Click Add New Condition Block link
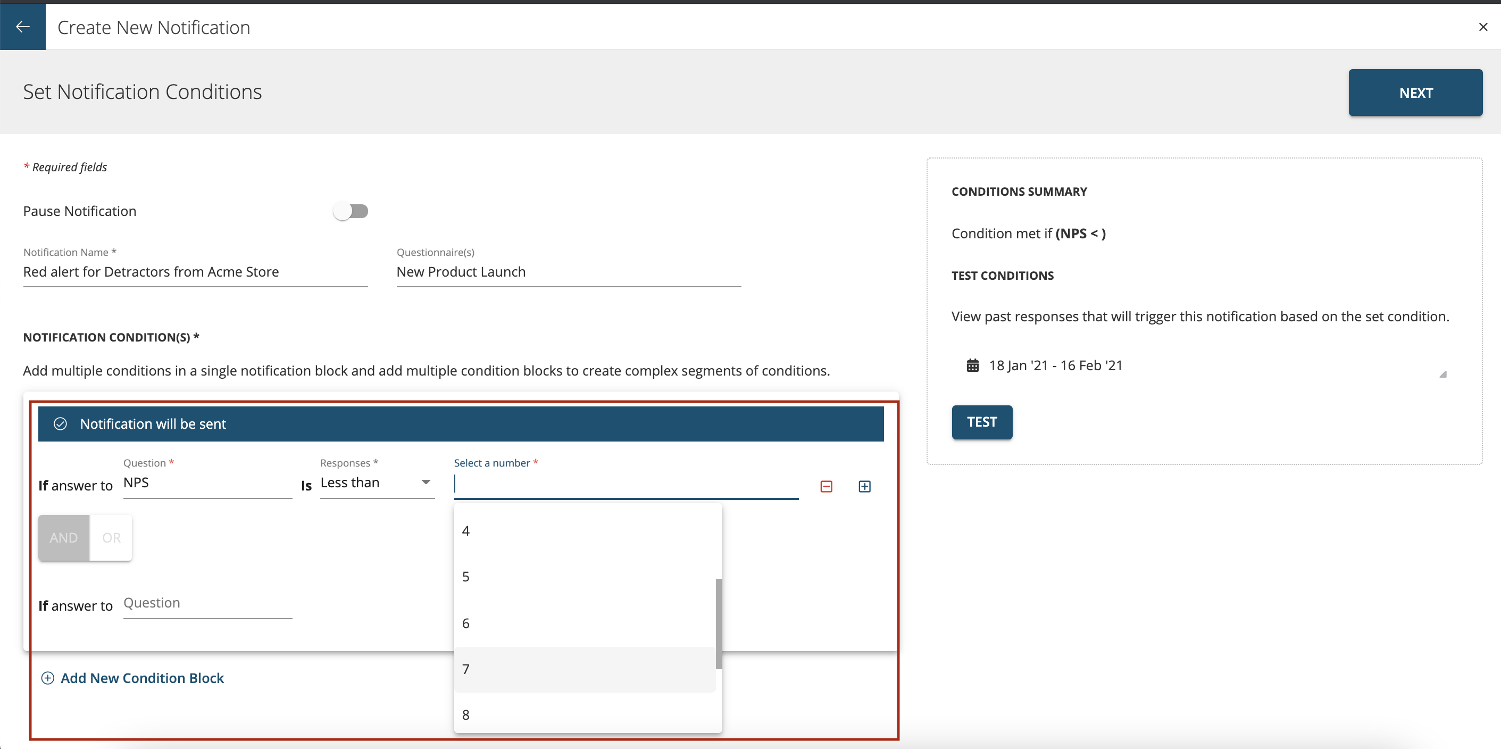This screenshot has width=1501, height=749. (x=142, y=678)
